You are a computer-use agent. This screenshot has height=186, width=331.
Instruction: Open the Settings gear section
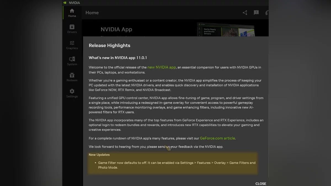[72, 93]
